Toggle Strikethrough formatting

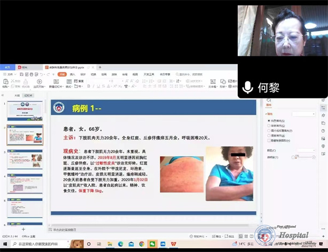click(x=103, y=86)
